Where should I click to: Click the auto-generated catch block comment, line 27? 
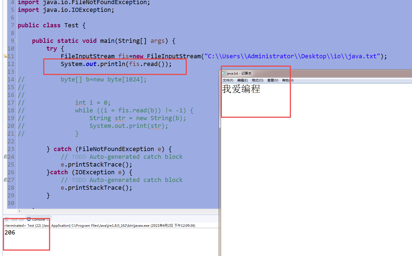(122, 180)
